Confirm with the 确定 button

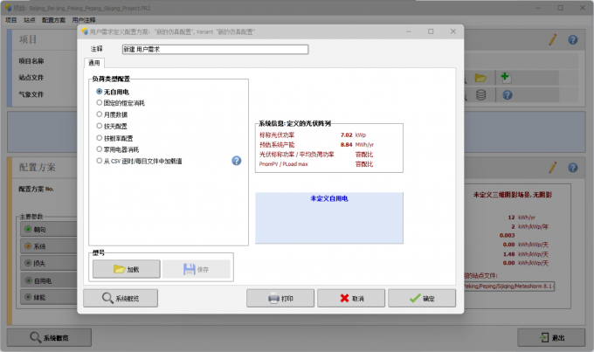pos(422,298)
